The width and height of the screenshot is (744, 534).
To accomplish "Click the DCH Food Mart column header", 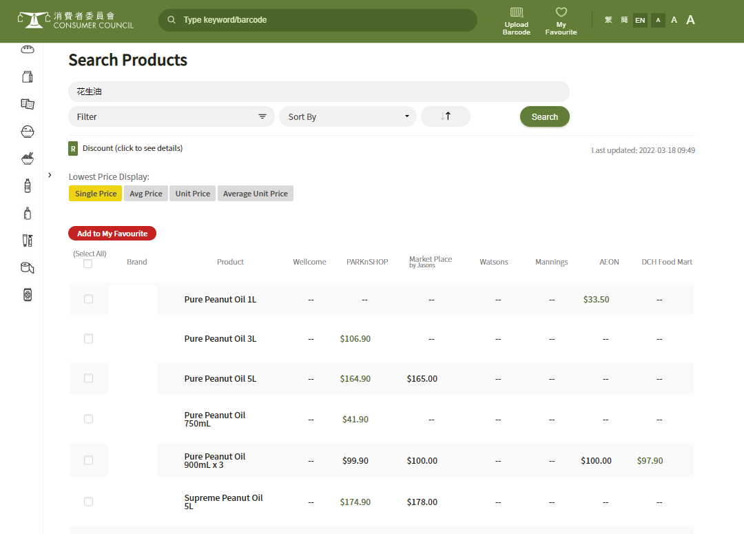I will point(667,262).
